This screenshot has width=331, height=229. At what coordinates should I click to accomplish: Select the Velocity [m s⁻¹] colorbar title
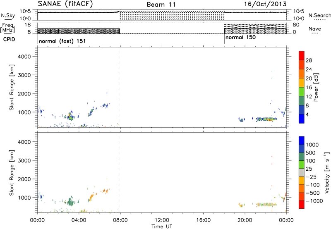point(327,172)
